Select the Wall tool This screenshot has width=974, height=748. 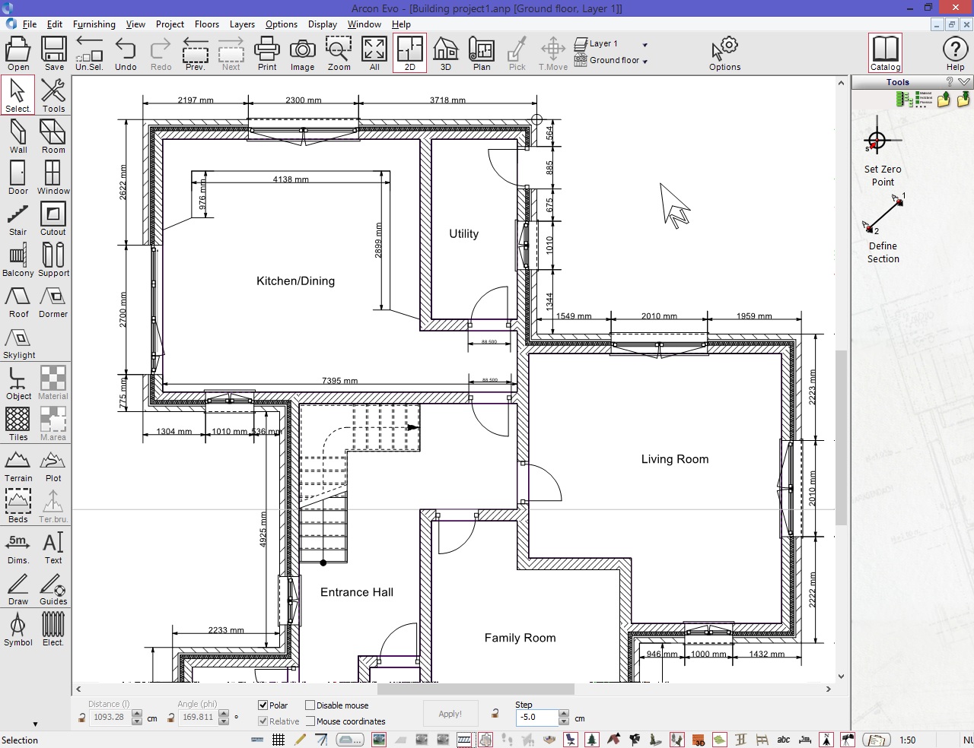(18, 135)
